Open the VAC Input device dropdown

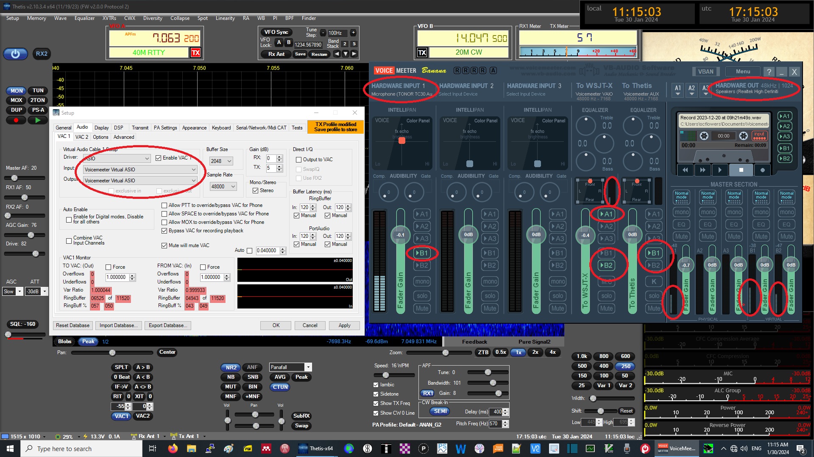tap(140, 170)
